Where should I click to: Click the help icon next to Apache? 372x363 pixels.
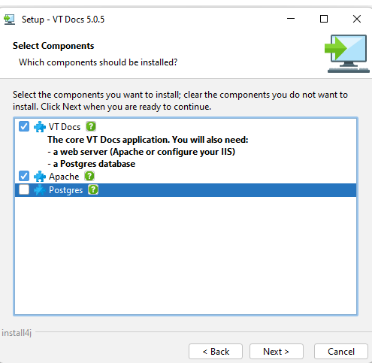click(x=89, y=176)
